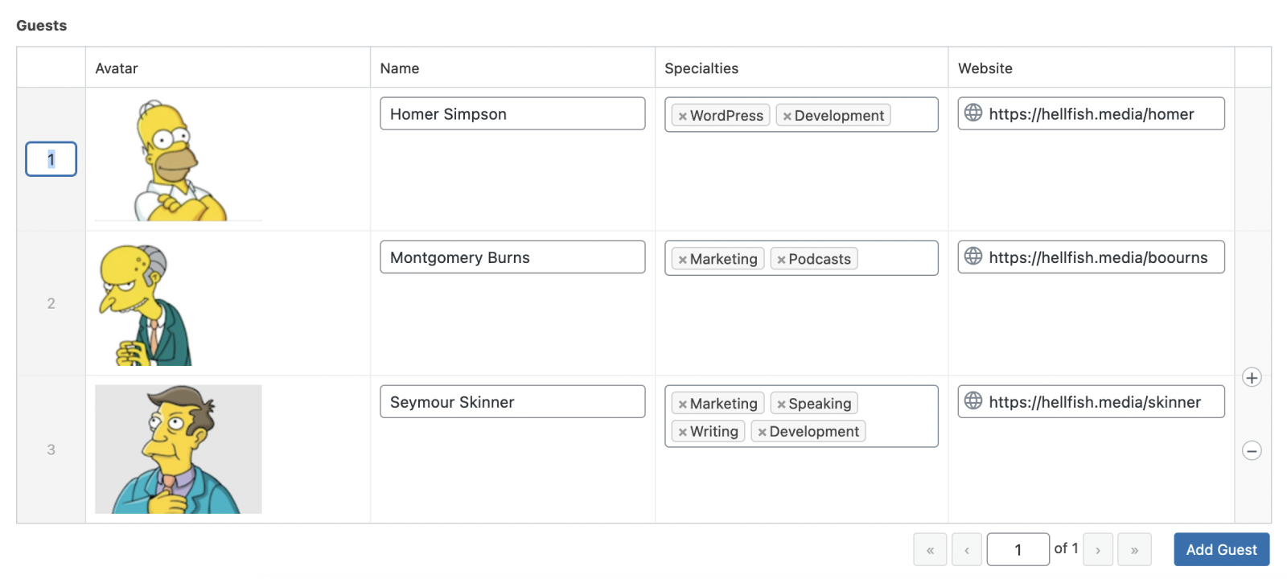This screenshot has width=1287, height=579.
Task: Remove the WordPress tag from Homer Simpson
Action: 683,115
